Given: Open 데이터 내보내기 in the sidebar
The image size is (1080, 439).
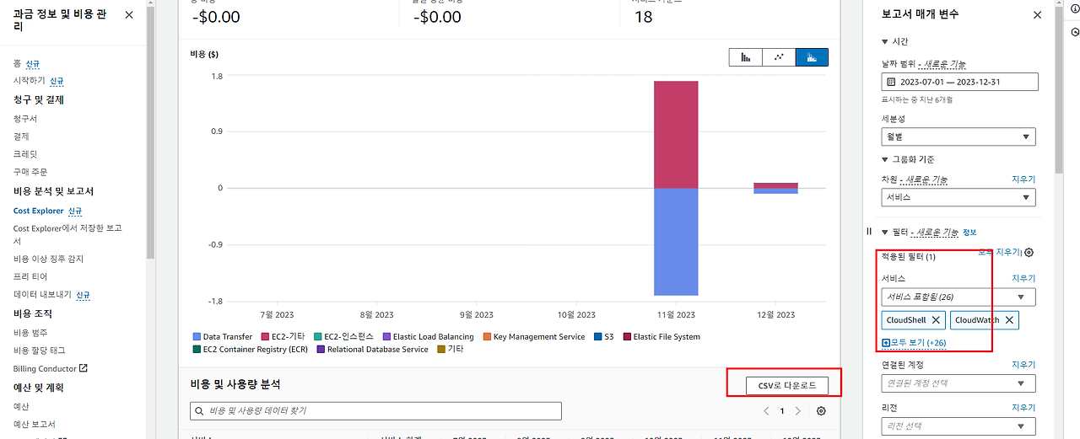Looking at the screenshot, I should (43, 295).
